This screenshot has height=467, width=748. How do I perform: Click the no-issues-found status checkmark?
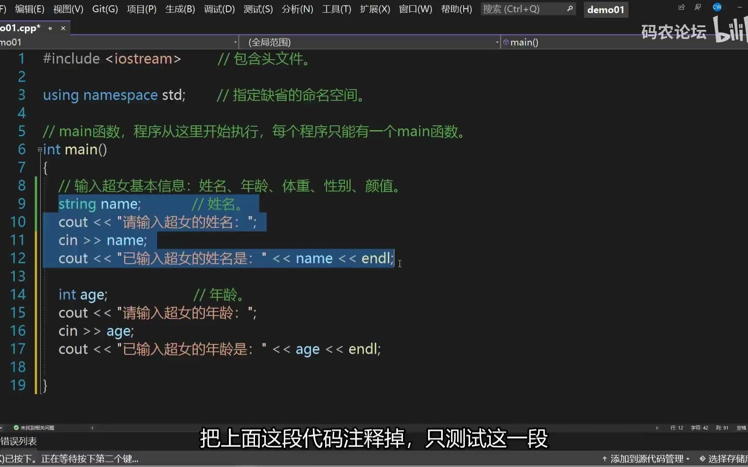(16, 428)
